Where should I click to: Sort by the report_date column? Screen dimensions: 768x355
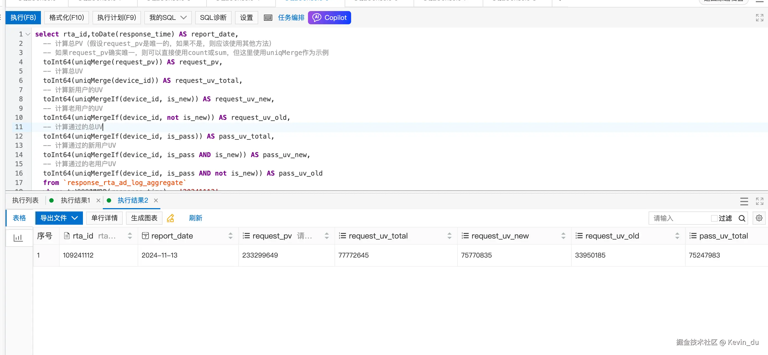pos(230,236)
